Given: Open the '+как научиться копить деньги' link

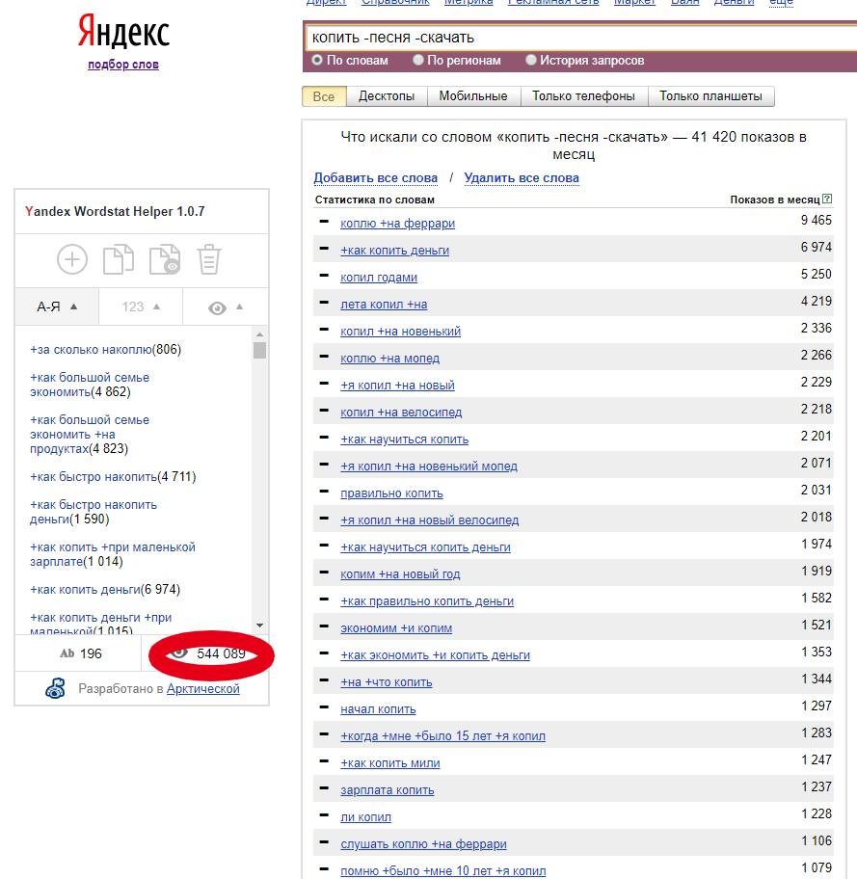Looking at the screenshot, I should (426, 547).
